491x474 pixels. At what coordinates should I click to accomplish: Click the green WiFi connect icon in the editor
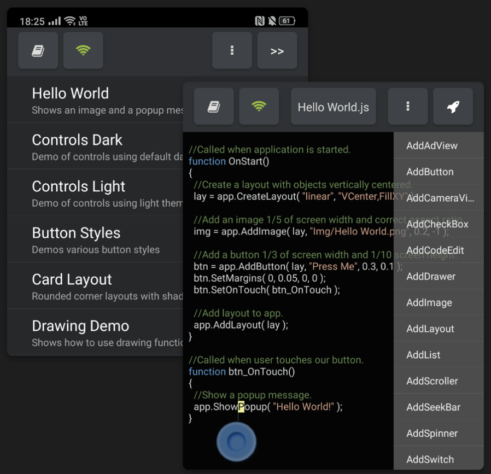click(259, 106)
